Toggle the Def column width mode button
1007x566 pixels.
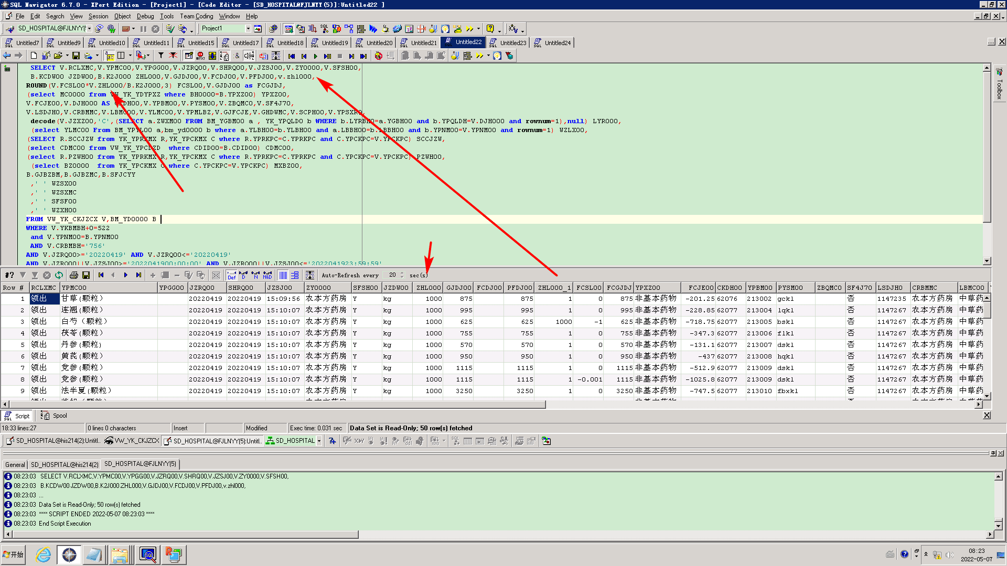[x=231, y=275]
